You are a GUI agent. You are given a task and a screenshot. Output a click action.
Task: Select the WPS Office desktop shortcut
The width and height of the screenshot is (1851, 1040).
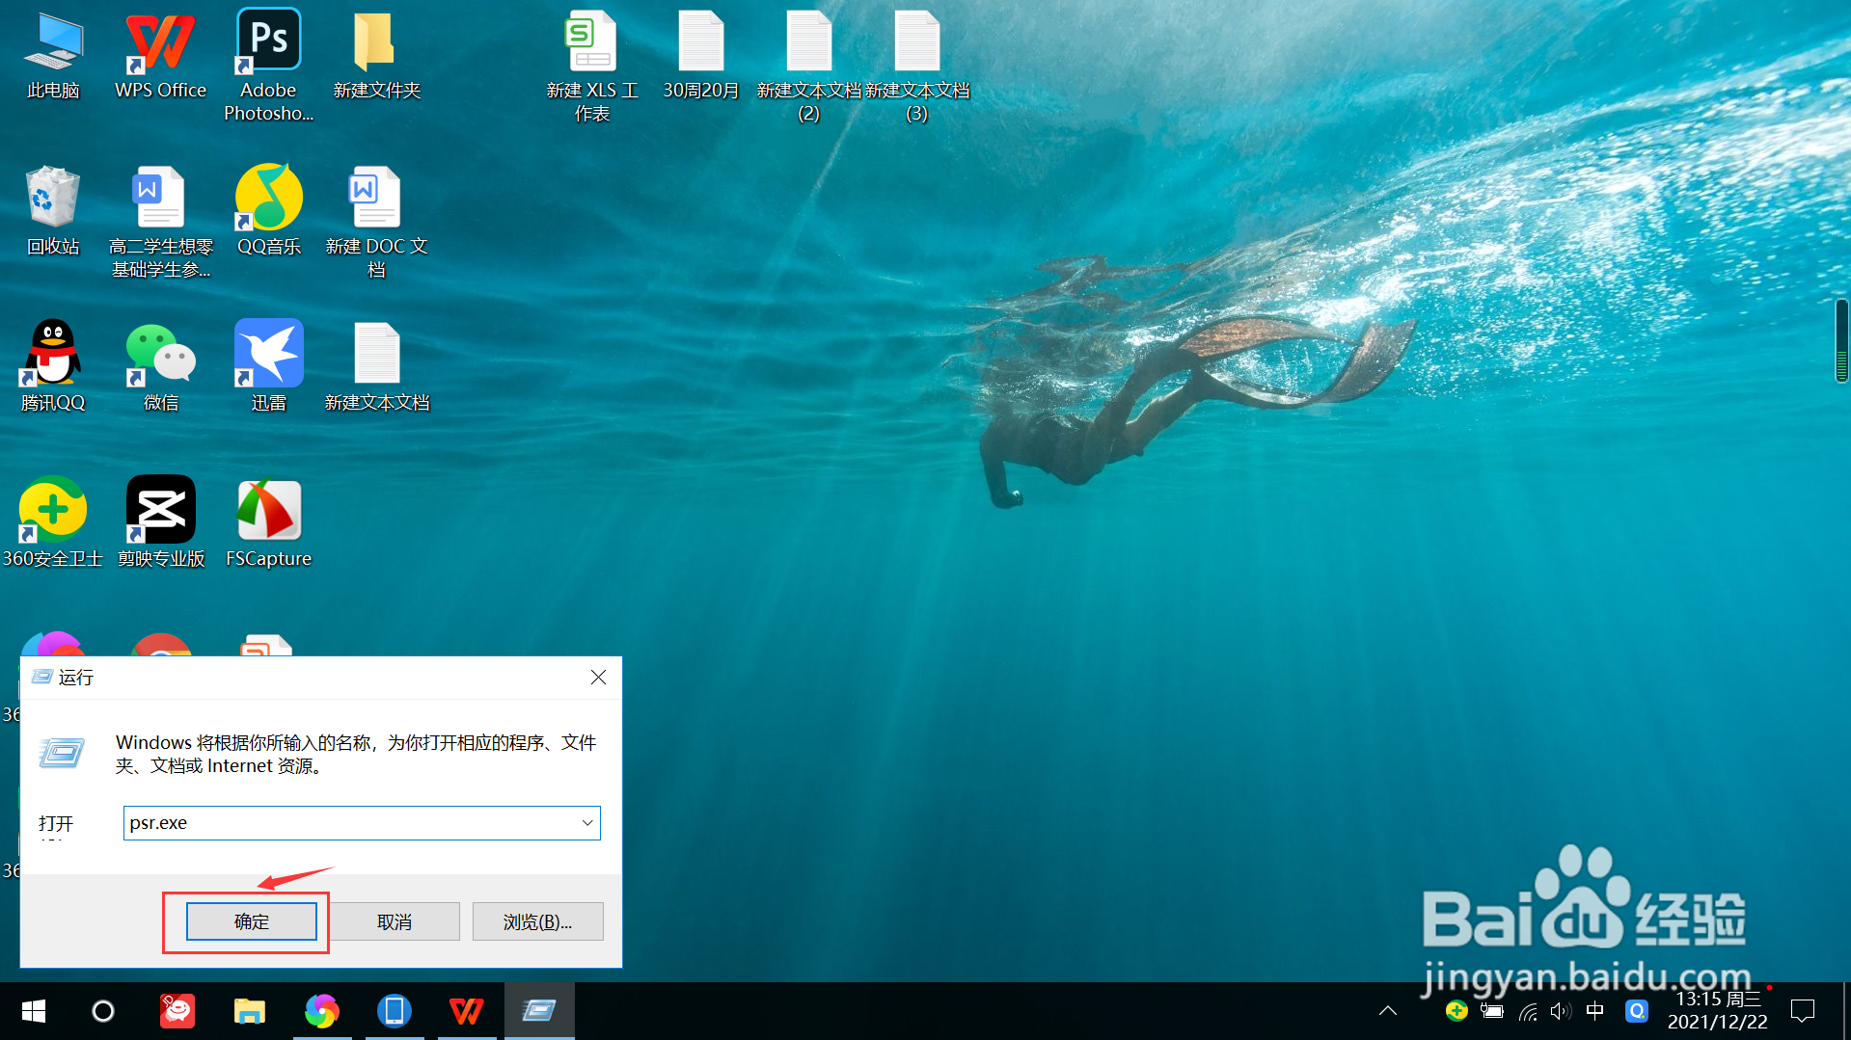(160, 56)
